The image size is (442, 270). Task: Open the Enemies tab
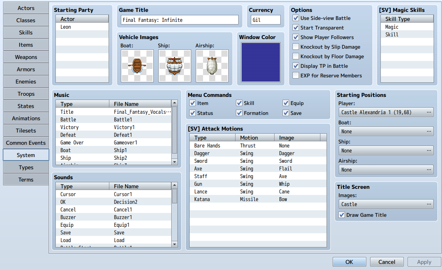click(26, 82)
